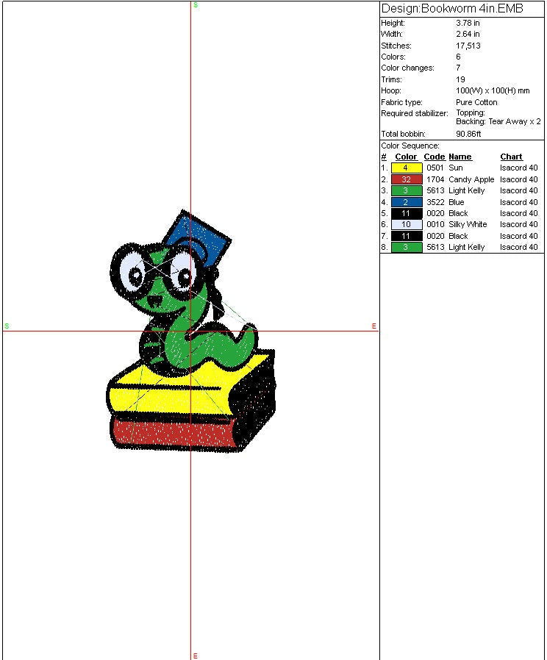The height and width of the screenshot is (660, 547).
Task: Select the black swatch in row 7
Action: point(406,236)
